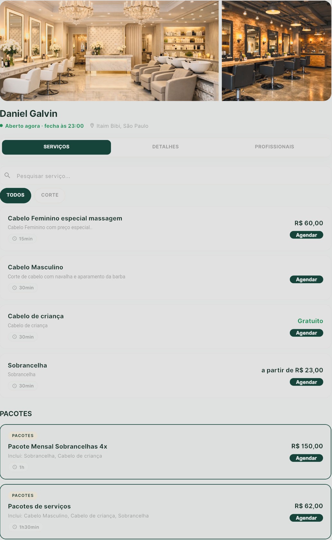Screen dimensions: 332x540
Task: Click the Daniel Galvin salon title
Action: point(29,114)
